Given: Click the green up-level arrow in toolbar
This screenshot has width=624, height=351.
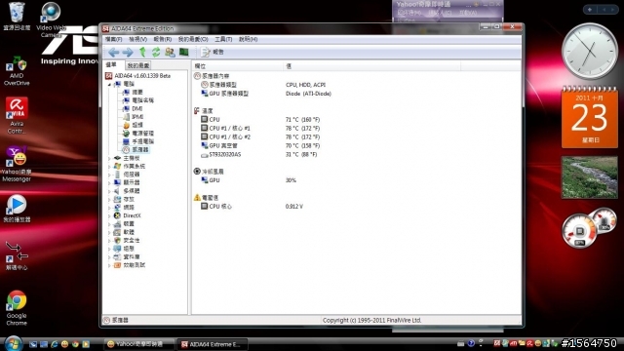Looking at the screenshot, I should pos(142,52).
